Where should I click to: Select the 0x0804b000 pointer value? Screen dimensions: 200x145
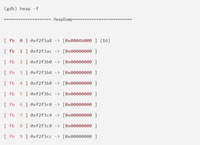pyautogui.click(x=79, y=41)
